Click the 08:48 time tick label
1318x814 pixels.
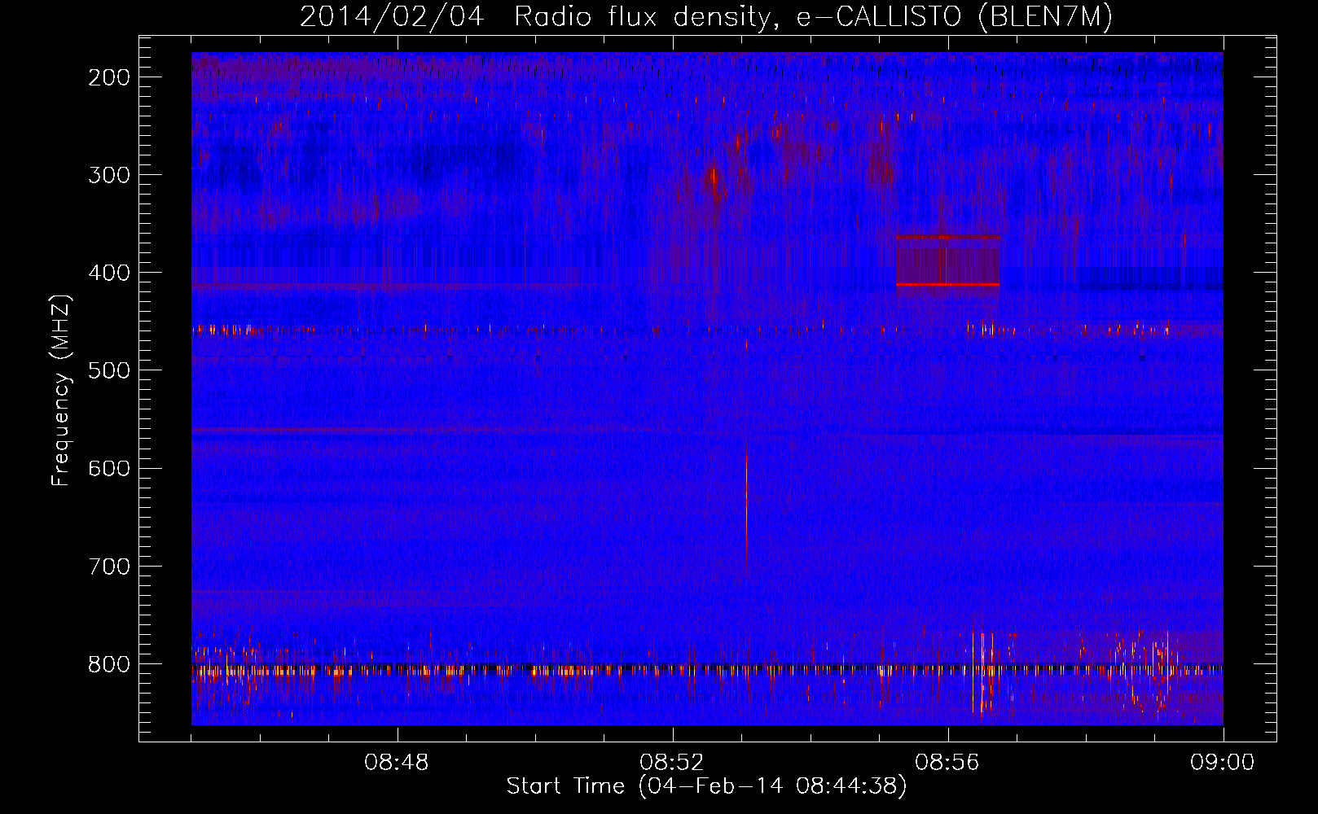click(x=397, y=763)
